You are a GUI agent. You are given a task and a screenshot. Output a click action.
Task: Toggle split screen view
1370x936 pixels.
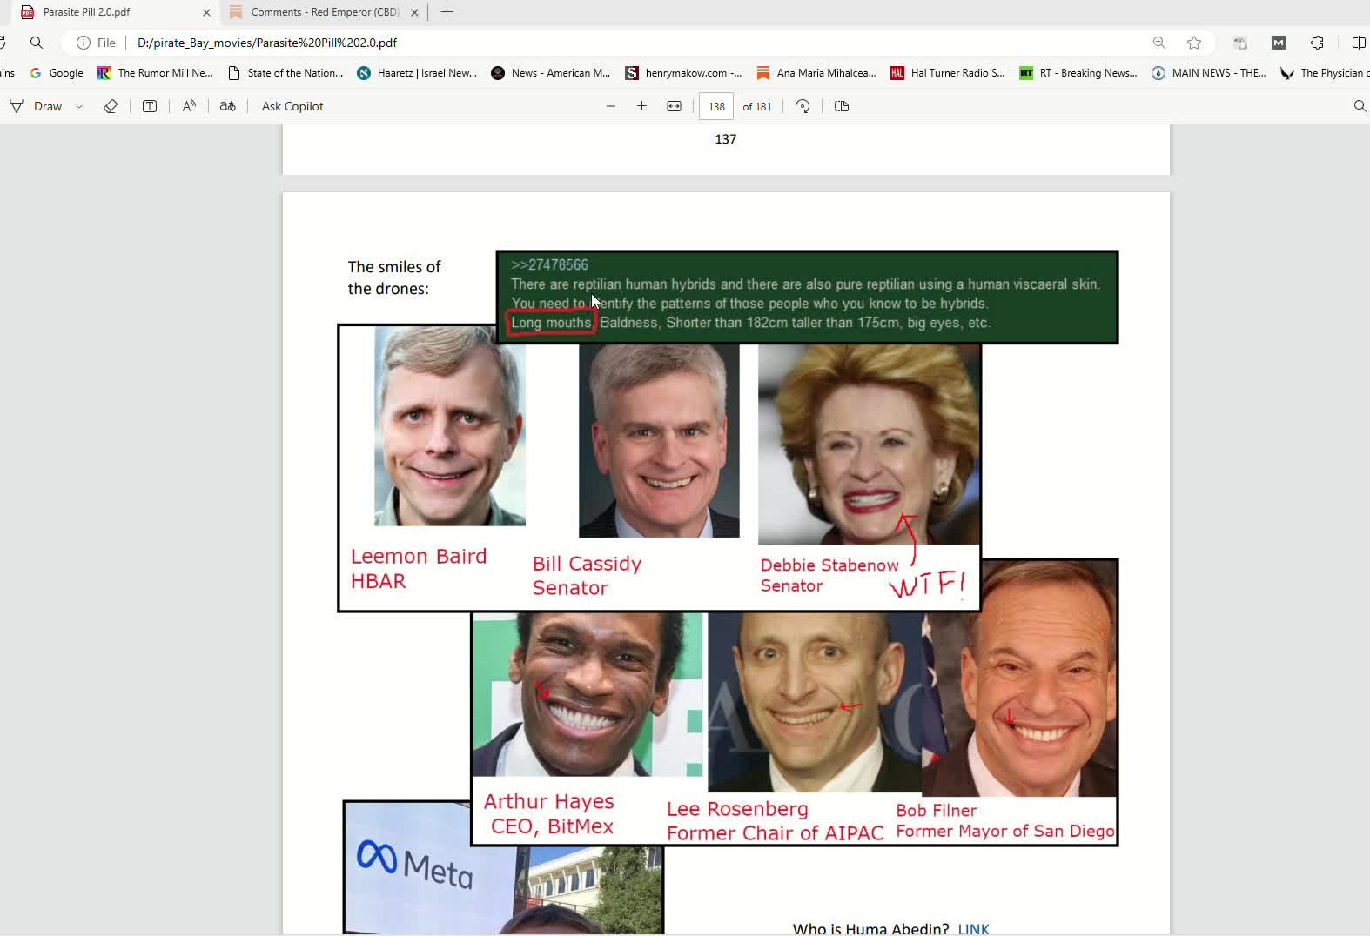click(1358, 43)
